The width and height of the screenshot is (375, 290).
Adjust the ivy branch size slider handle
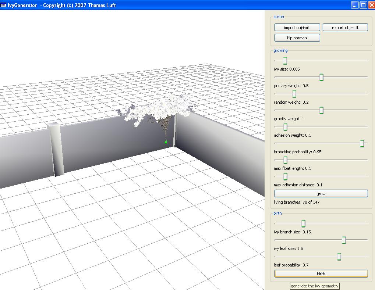coord(303,223)
